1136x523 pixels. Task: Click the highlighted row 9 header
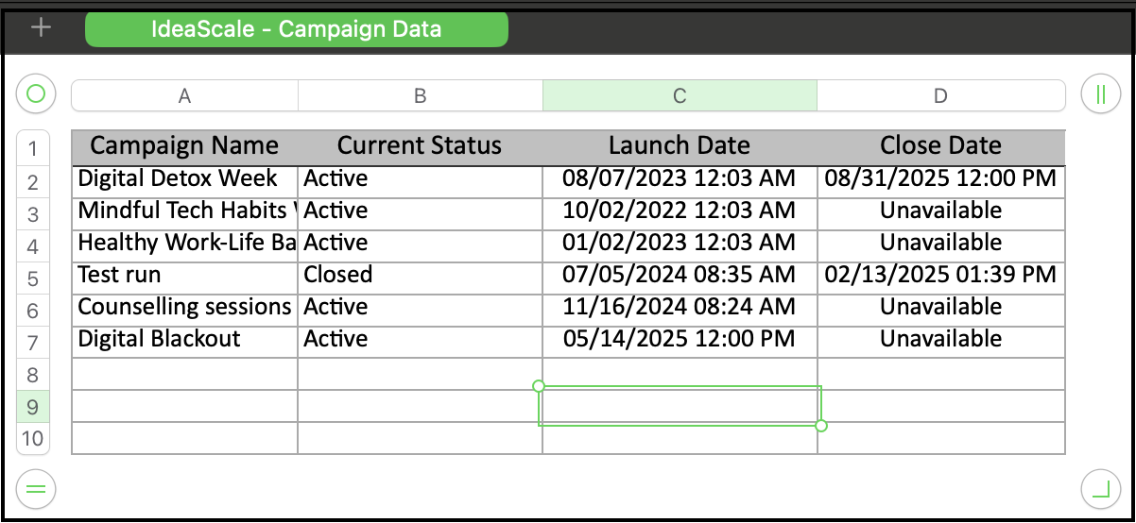pyautogui.click(x=33, y=407)
